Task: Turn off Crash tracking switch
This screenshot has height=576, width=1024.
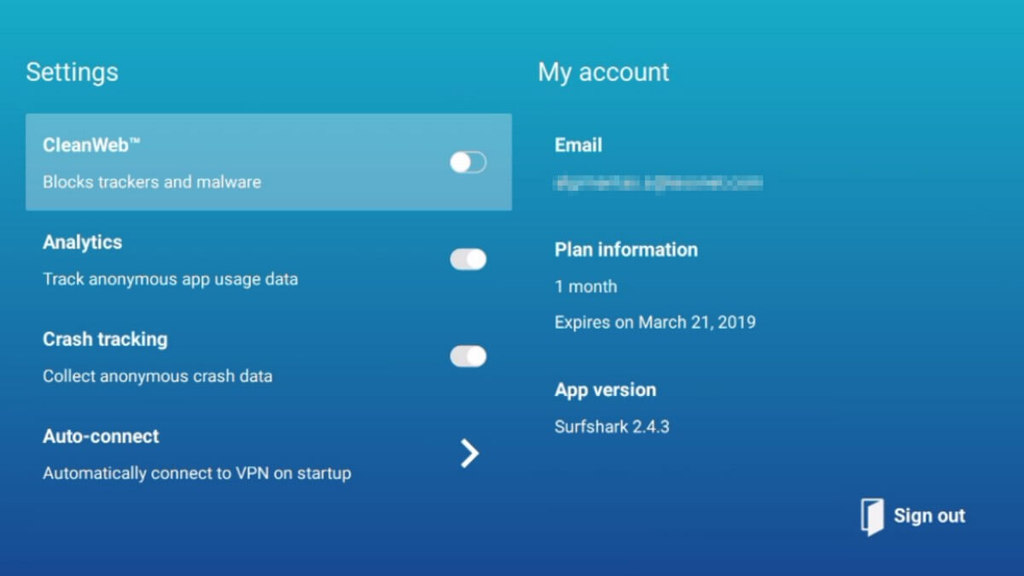Action: (468, 357)
